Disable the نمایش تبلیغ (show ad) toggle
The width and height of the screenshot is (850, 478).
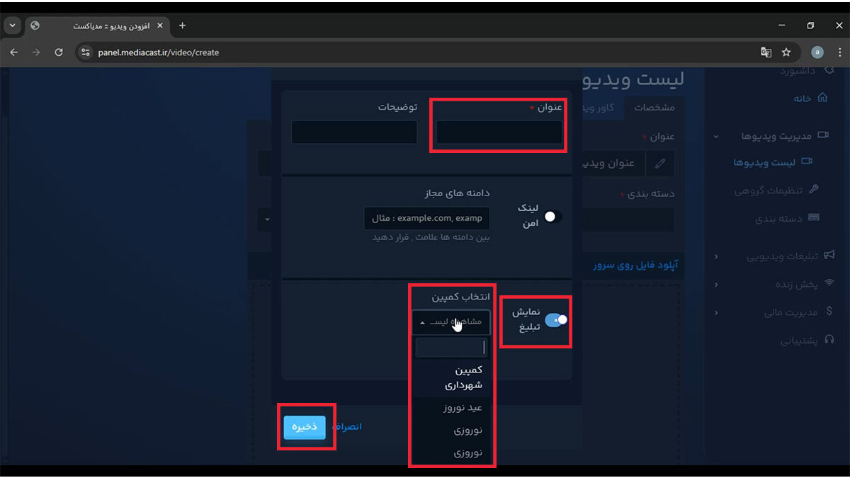(x=557, y=320)
